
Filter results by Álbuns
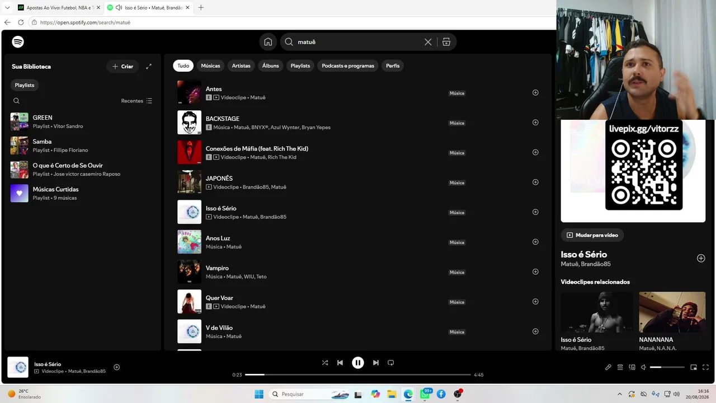pyautogui.click(x=271, y=65)
